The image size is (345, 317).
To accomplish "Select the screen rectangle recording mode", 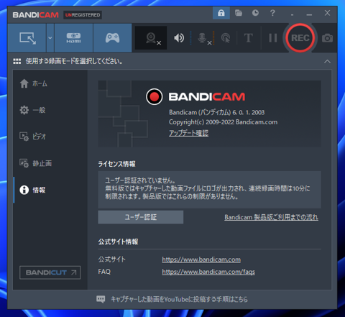I will (x=27, y=38).
